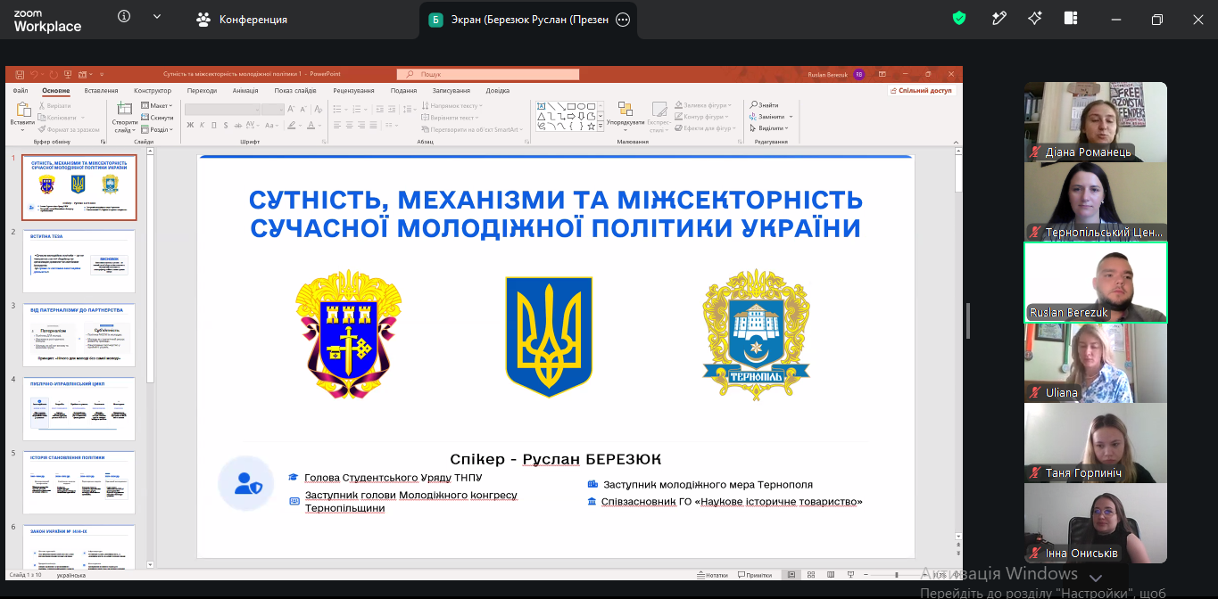Toggle text shadow (S) formatting
The width and height of the screenshot is (1218, 599).
[228, 125]
